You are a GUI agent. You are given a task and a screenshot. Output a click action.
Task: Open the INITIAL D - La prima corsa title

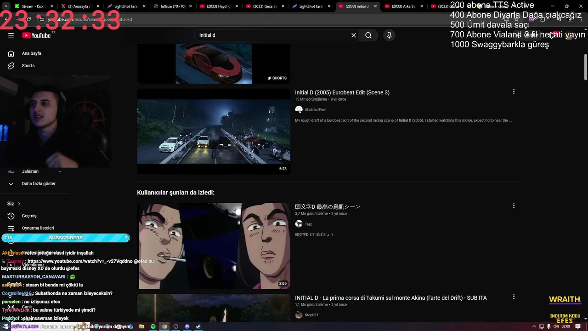point(391,298)
